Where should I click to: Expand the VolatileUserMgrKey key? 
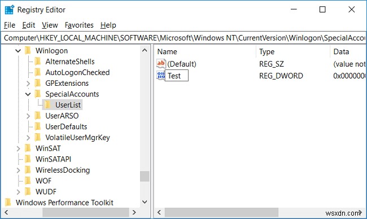(x=28, y=138)
